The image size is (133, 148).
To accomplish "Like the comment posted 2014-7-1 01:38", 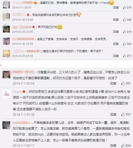I will pos(123,114).
